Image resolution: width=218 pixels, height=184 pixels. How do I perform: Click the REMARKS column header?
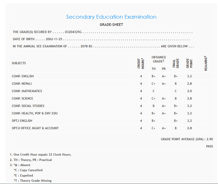(206, 63)
